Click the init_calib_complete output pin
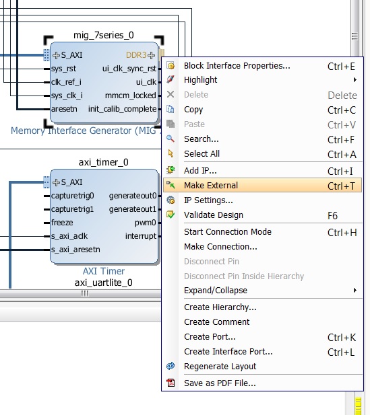This screenshot has width=370, height=415. pyautogui.click(x=122, y=109)
